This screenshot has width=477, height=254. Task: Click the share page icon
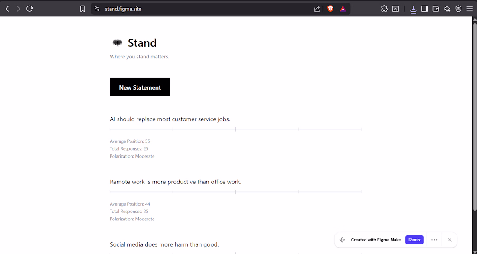pos(317,9)
